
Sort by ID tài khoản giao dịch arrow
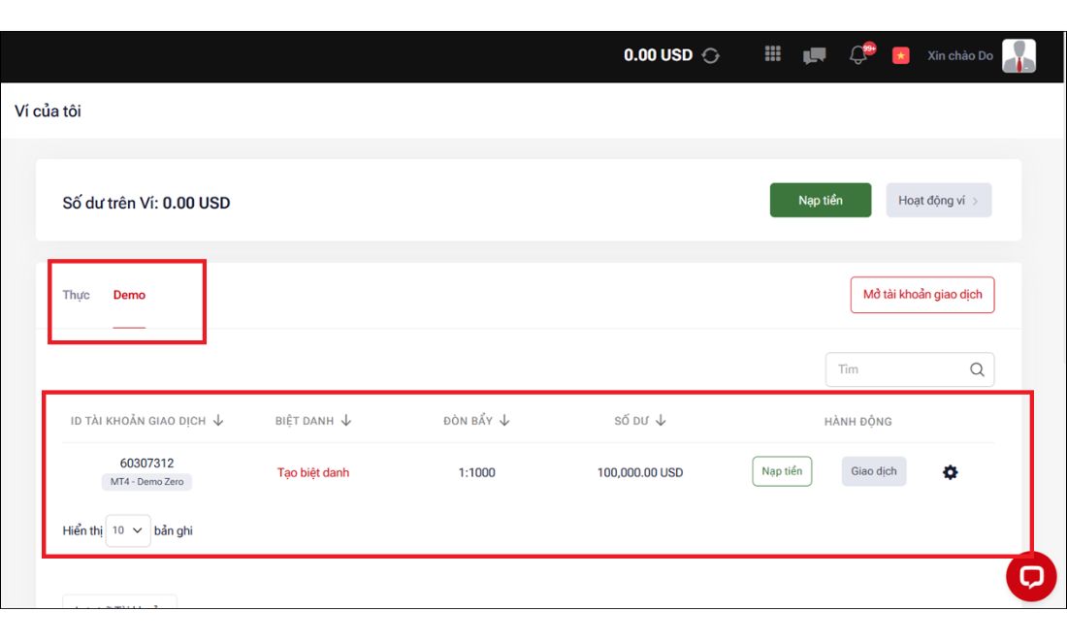218,420
